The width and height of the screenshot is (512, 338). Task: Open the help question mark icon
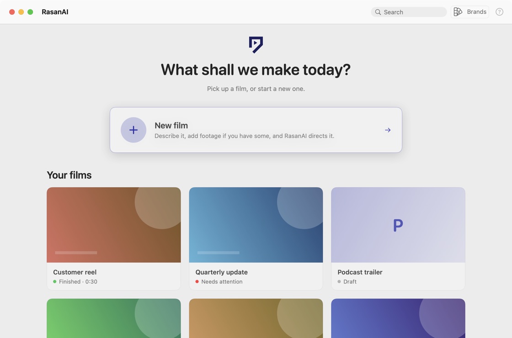click(x=499, y=12)
